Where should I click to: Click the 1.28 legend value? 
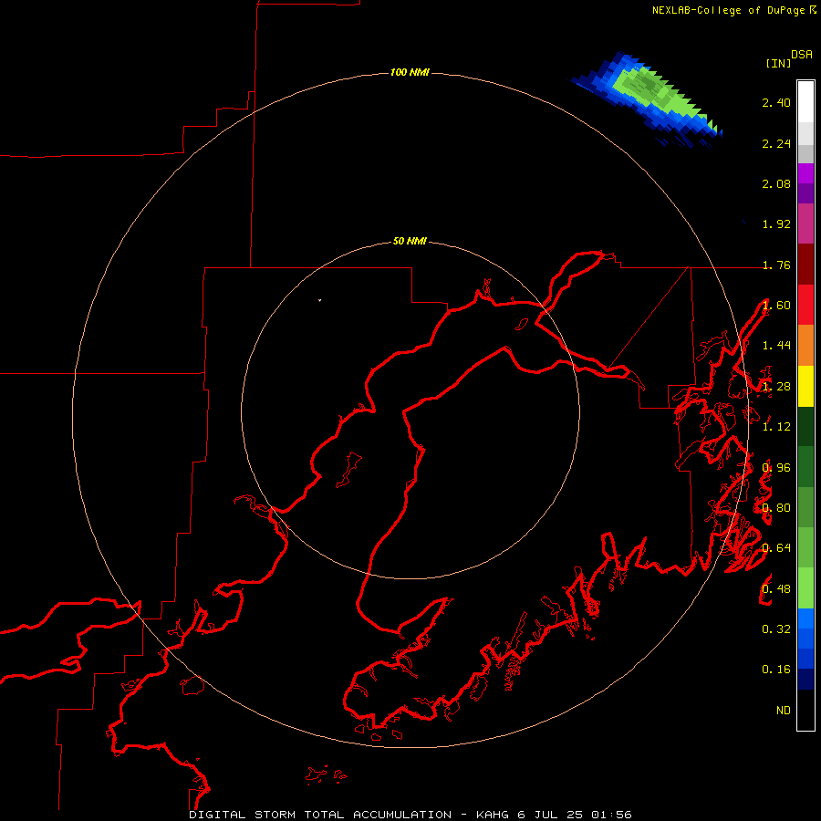(776, 387)
